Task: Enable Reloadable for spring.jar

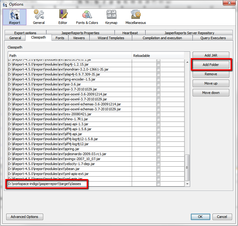Action: pos(158,149)
